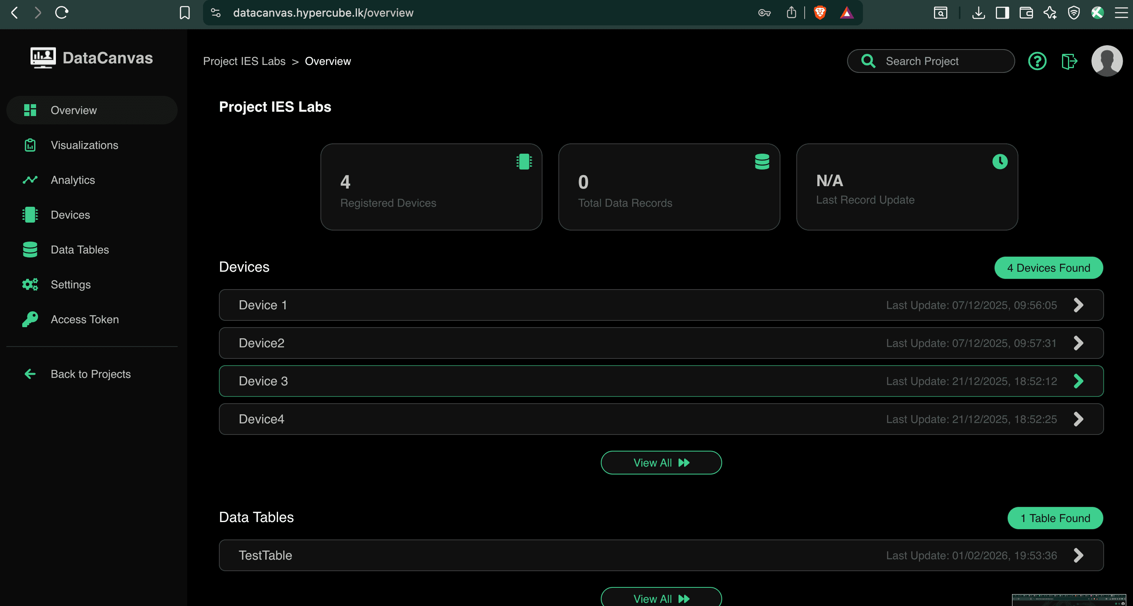Expand Device 1 details chevron
The image size is (1133, 606).
pos(1078,305)
